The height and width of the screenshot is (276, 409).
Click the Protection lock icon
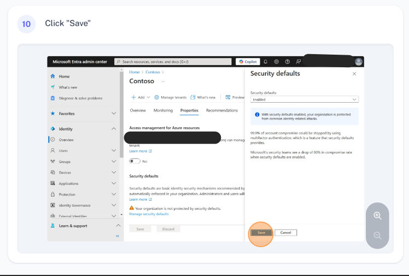point(52,194)
